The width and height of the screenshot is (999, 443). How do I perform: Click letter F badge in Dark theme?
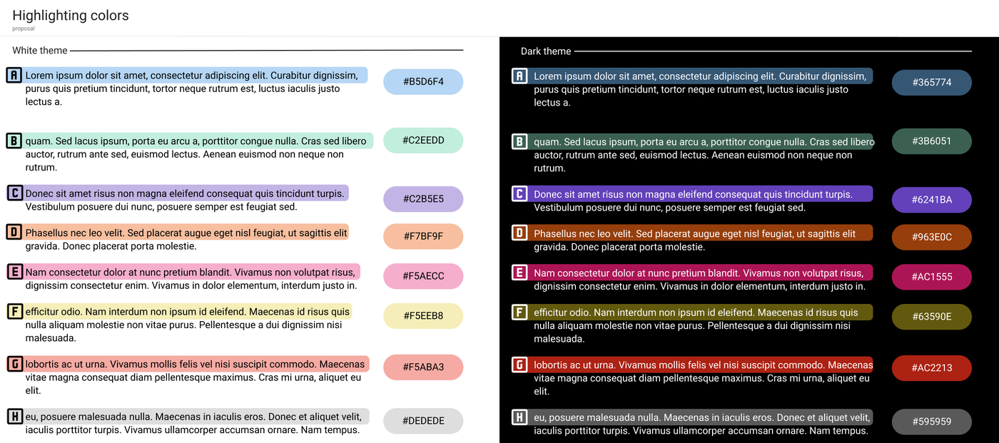(520, 312)
